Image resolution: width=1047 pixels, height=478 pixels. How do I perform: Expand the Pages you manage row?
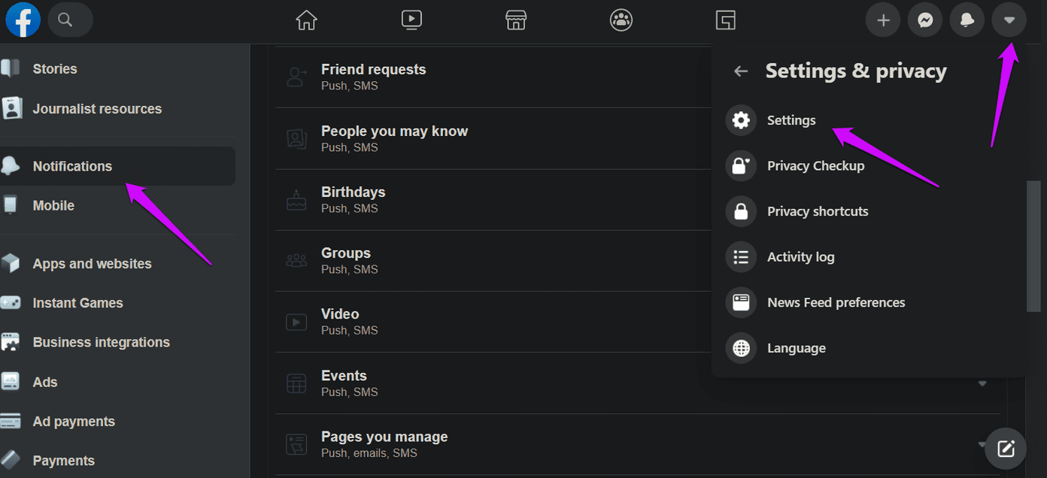point(637,444)
